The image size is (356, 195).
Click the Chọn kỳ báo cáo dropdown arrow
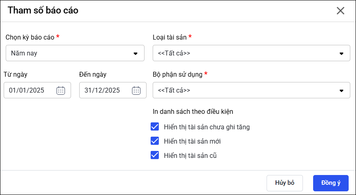click(136, 53)
